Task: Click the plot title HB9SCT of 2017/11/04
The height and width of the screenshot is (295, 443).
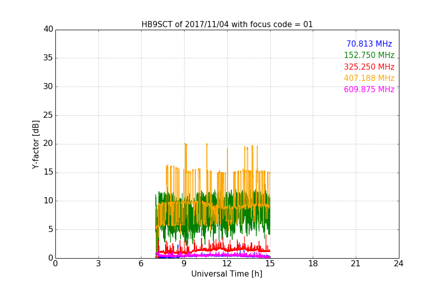Action: [227, 25]
